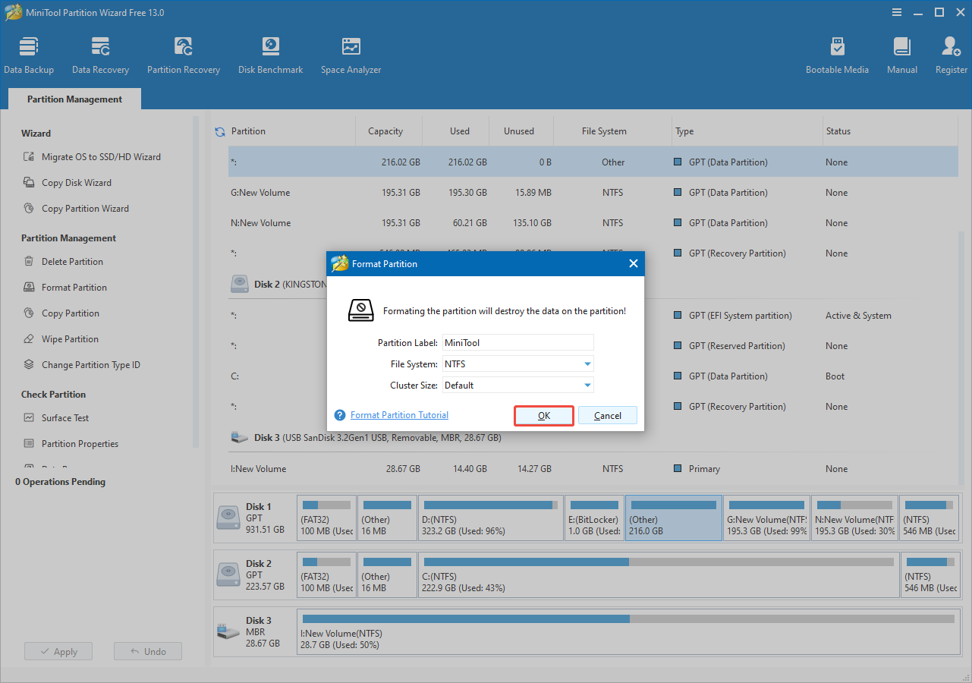Screen dimensions: 972x683
Task: Refresh the partition list
Action: (220, 131)
